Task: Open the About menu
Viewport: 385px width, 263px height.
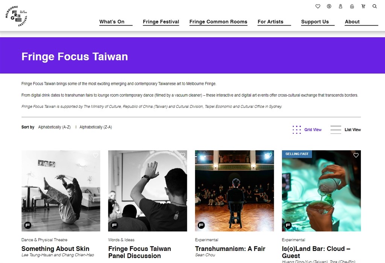Action: coord(352,21)
